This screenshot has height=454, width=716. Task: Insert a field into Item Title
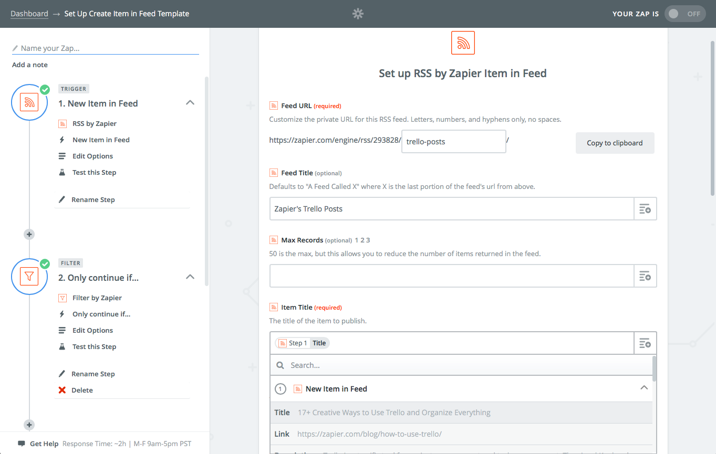(645, 343)
